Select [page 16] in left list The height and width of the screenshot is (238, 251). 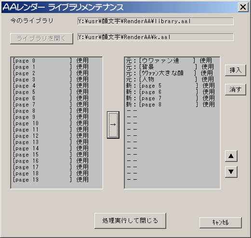pos(51,161)
